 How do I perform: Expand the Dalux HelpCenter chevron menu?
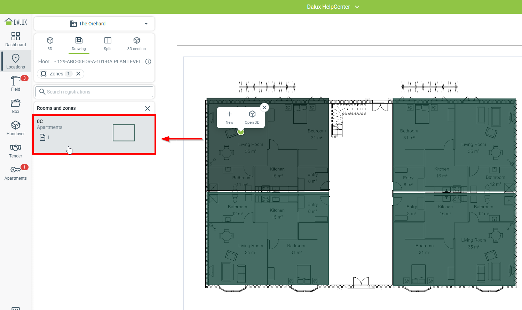[x=357, y=7]
